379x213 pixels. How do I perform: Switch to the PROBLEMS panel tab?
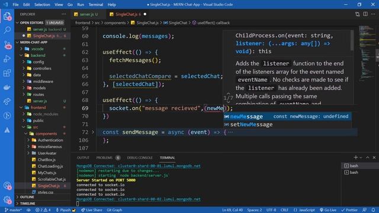[104, 158]
